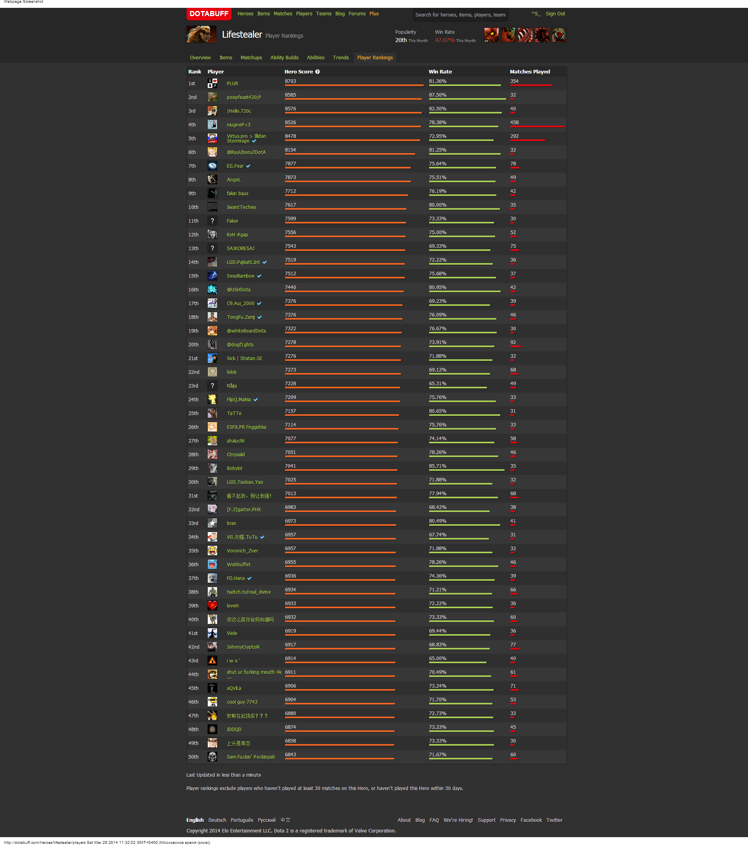Viewport: 748px width, 845px height.
Task: Click the skull avatar for Sam Fuckin' Peckinpah
Action: point(212,757)
